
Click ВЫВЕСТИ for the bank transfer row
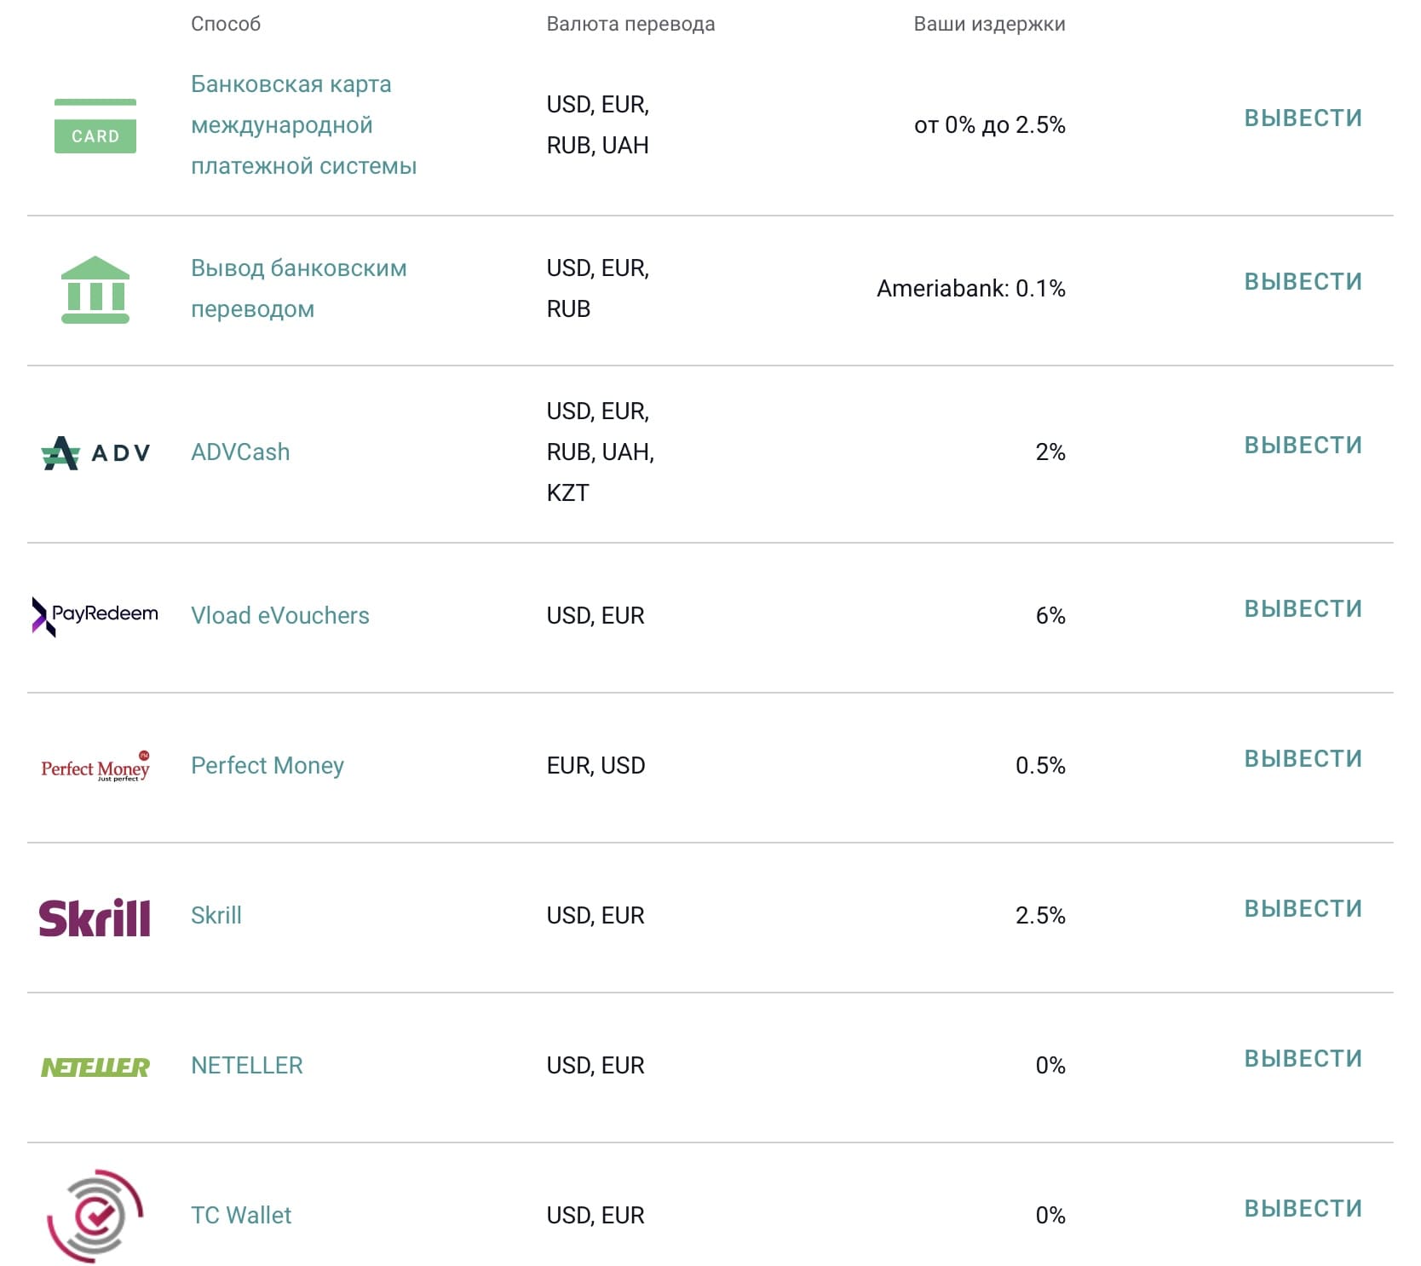[1303, 282]
